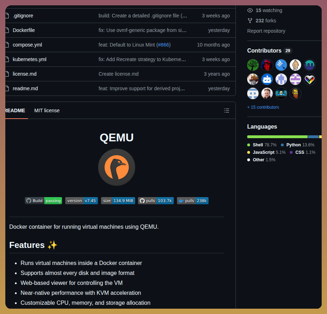The image size is (327, 314).
Task: Click file icon next to readme.md
Action: tap(7, 88)
